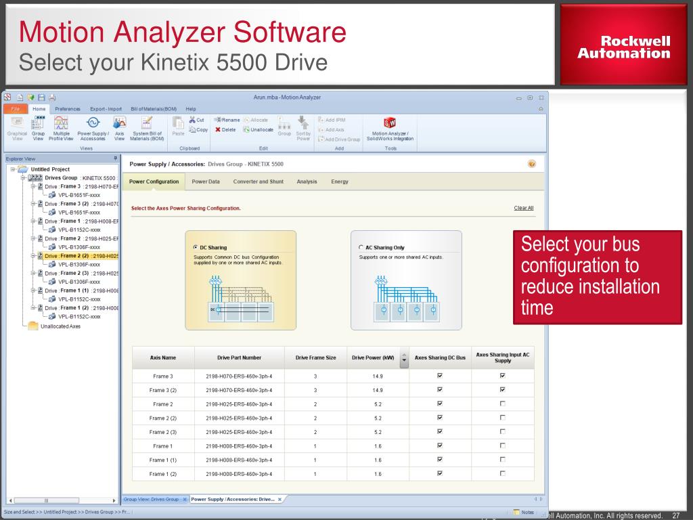Click the Explorer View horizontal scrollbar thumb
The width and height of the screenshot is (693, 520).
tap(47, 500)
